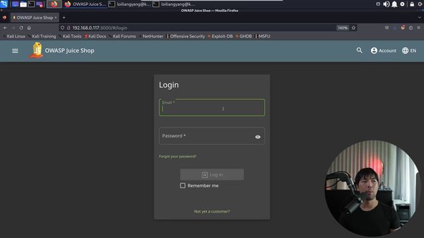Click the lock screen icon
The image size is (424, 238).
point(412,4)
